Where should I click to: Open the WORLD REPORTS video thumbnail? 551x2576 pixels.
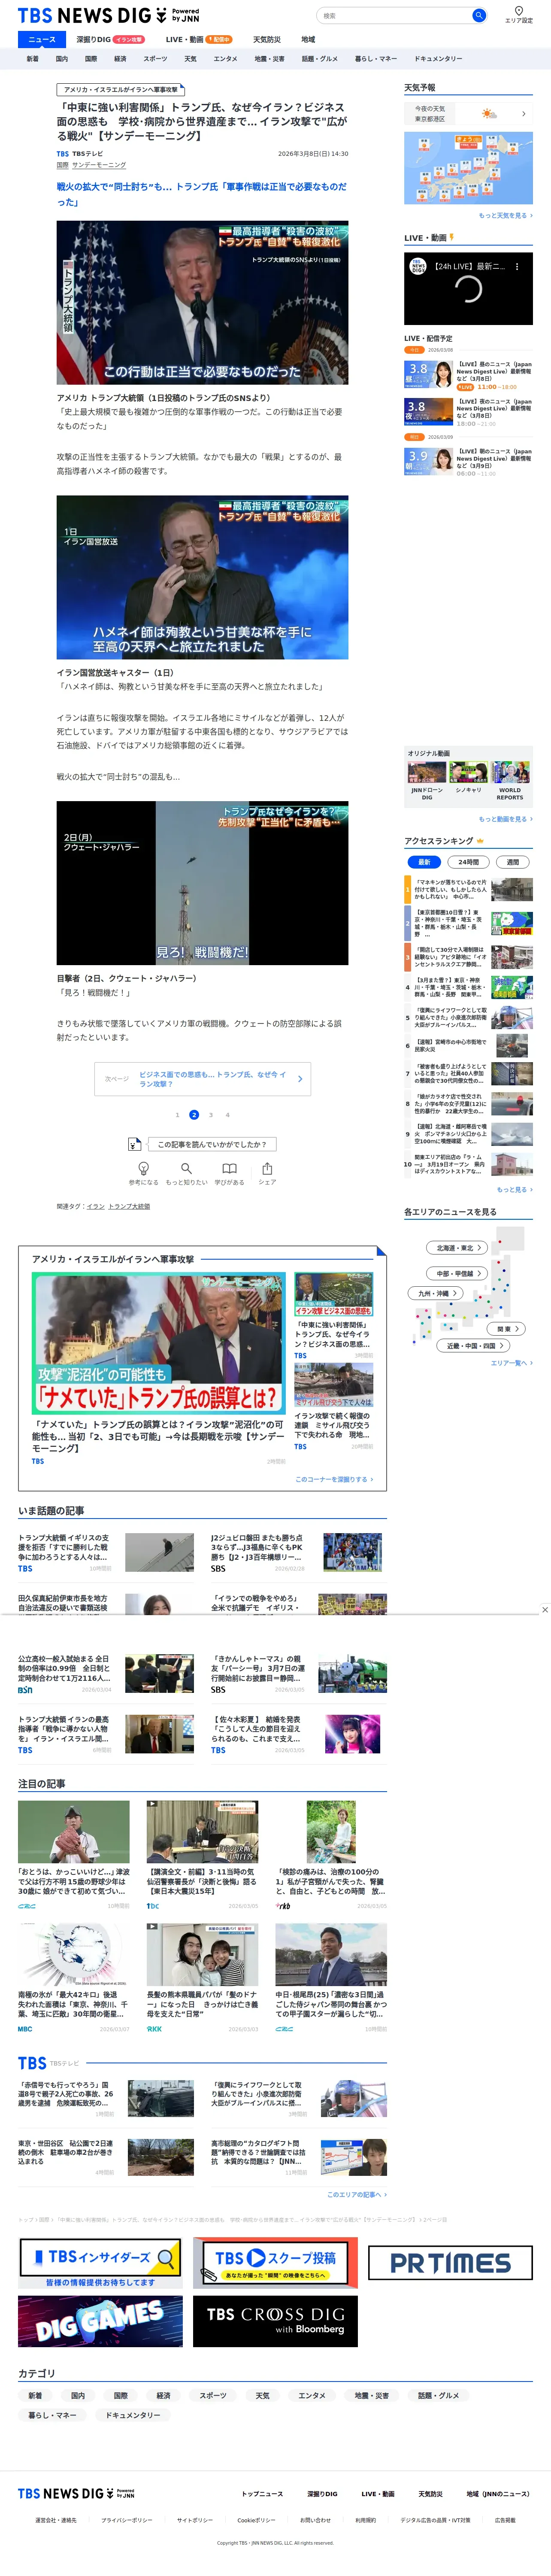tap(510, 772)
